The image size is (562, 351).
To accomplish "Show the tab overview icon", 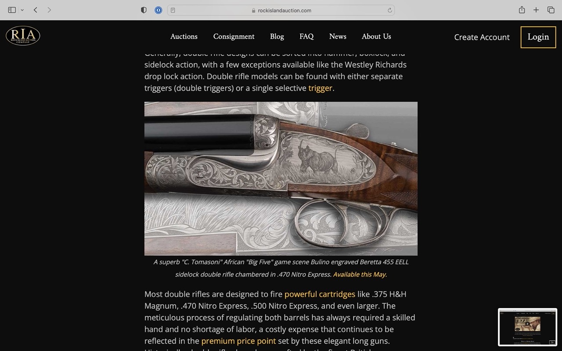I will pyautogui.click(x=551, y=10).
